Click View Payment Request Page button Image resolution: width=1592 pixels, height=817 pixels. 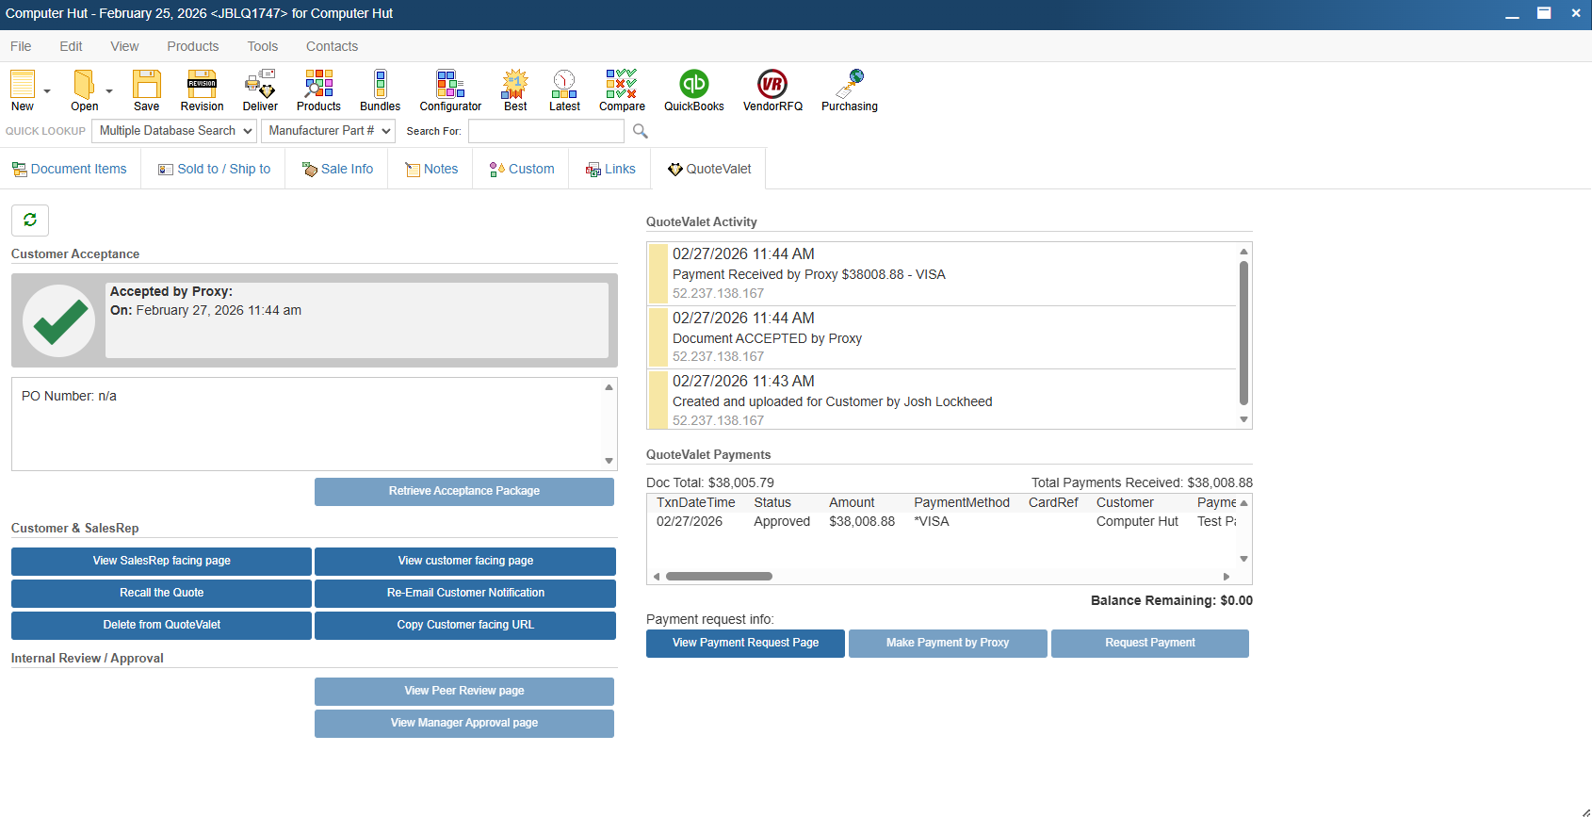pos(745,643)
